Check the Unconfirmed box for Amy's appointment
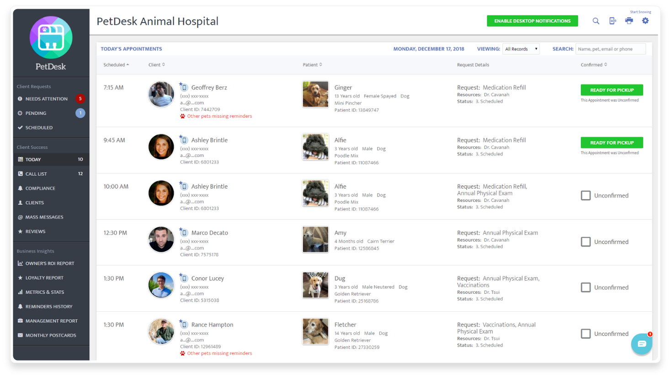Viewport: 671px width, 378px height. (586, 242)
